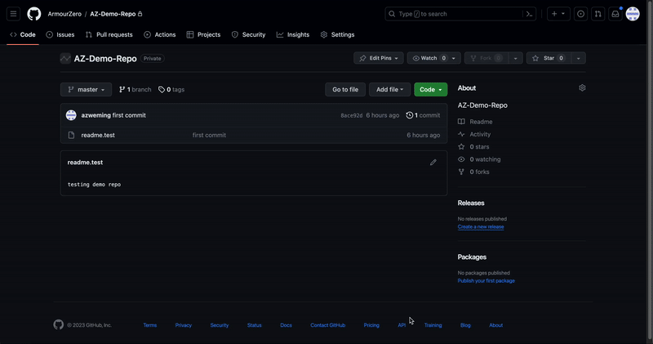
Task: Open the footer Status link
Action: (254, 325)
